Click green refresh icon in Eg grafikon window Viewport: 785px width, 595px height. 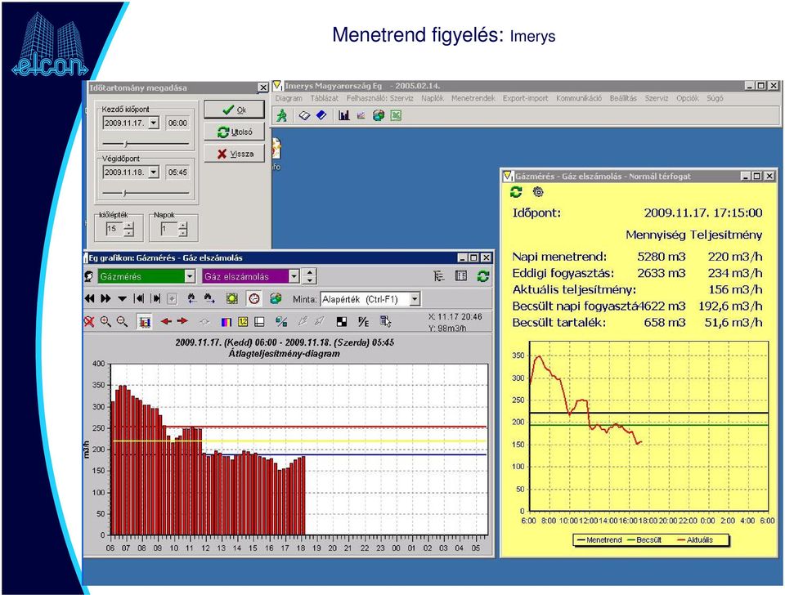483,275
